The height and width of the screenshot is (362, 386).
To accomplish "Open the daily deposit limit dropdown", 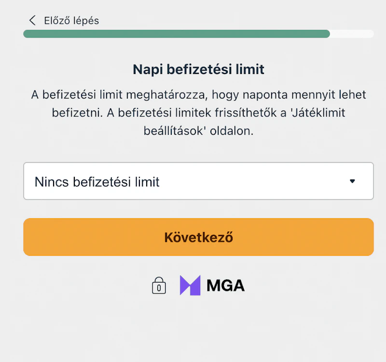I will pos(198,181).
